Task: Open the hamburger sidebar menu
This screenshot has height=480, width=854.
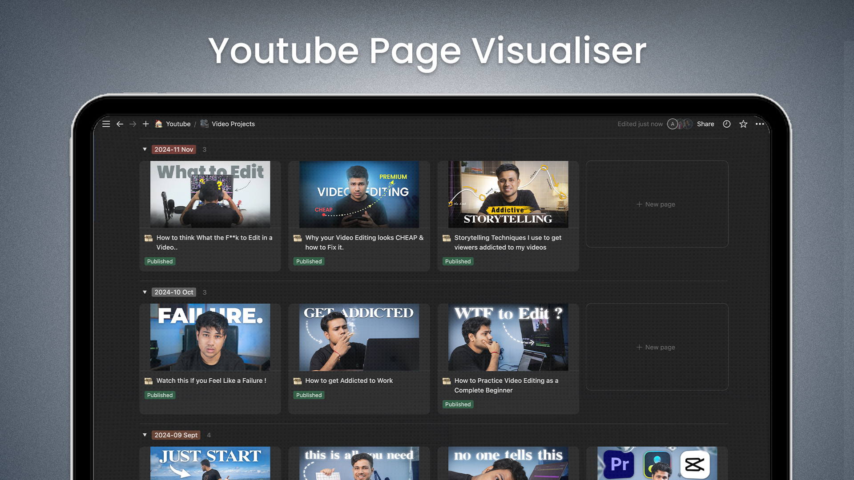Action: tap(106, 124)
